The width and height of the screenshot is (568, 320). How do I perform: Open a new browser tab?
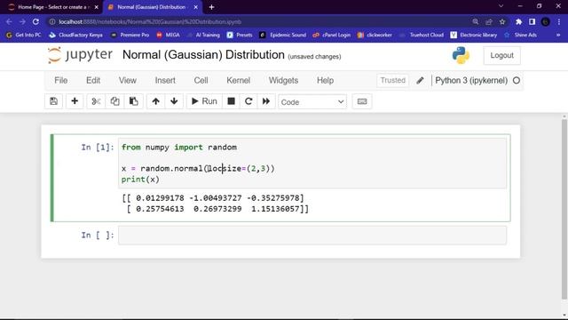pyautogui.click(x=211, y=7)
